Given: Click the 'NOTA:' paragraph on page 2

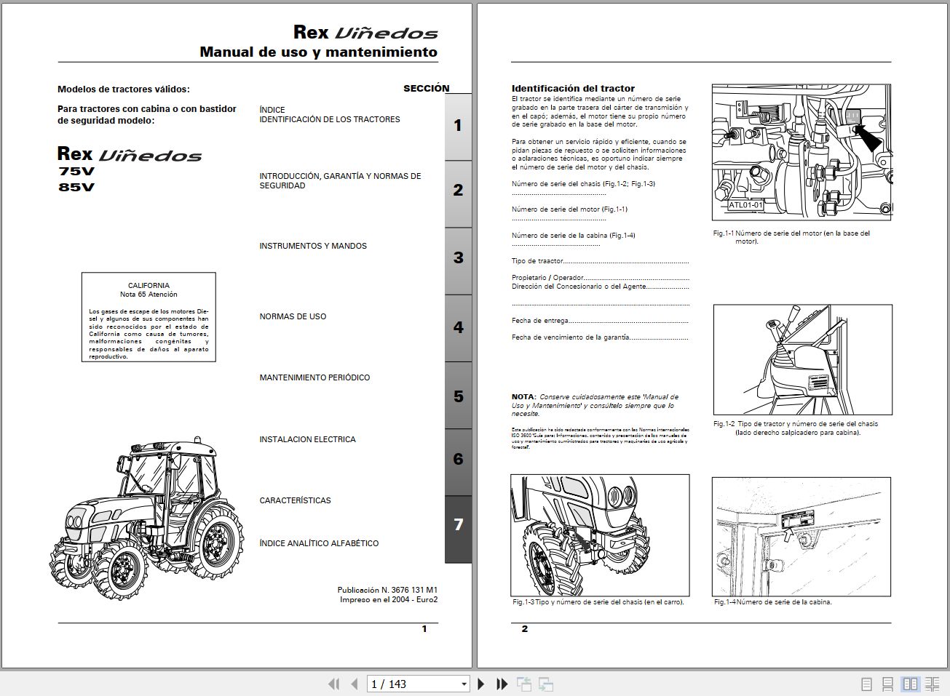Looking at the screenshot, I should [x=595, y=405].
